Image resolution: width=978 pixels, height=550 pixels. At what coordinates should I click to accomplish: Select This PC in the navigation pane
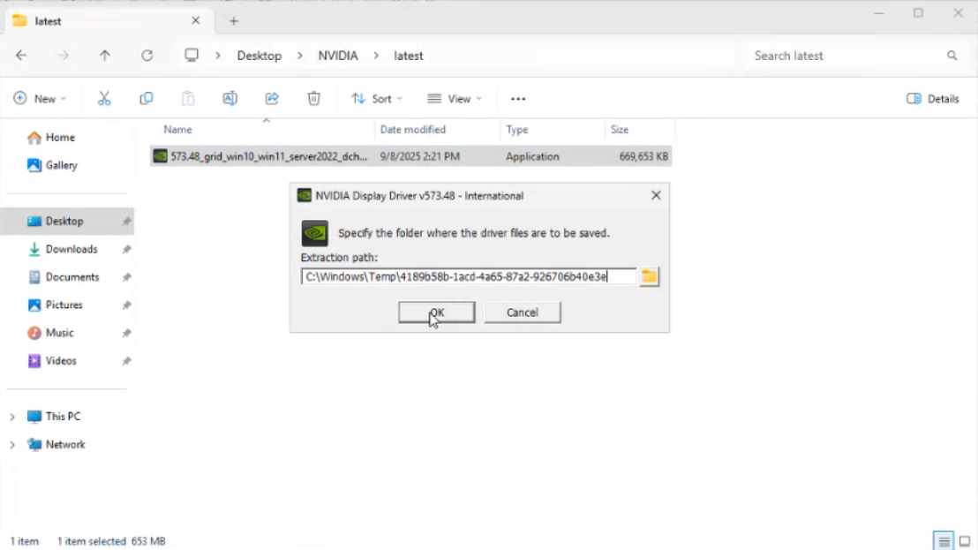point(63,417)
